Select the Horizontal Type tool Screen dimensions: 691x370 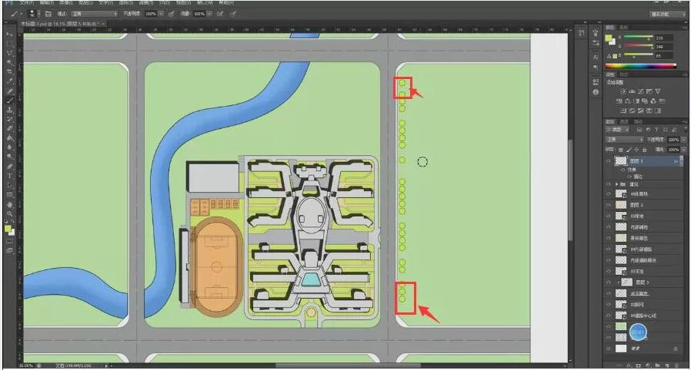pyautogui.click(x=9, y=176)
